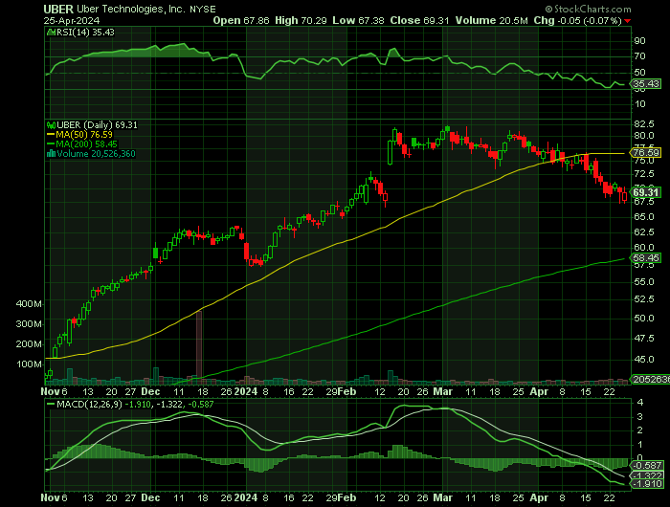Click the Volume 20.5M header value

click(491, 20)
